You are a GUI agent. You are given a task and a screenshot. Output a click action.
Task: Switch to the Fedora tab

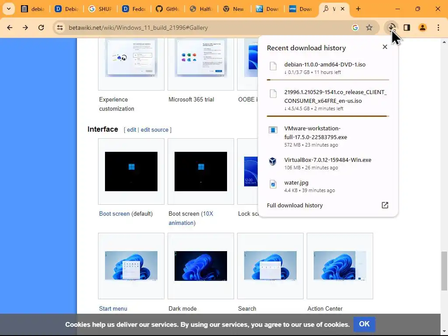[x=134, y=9]
